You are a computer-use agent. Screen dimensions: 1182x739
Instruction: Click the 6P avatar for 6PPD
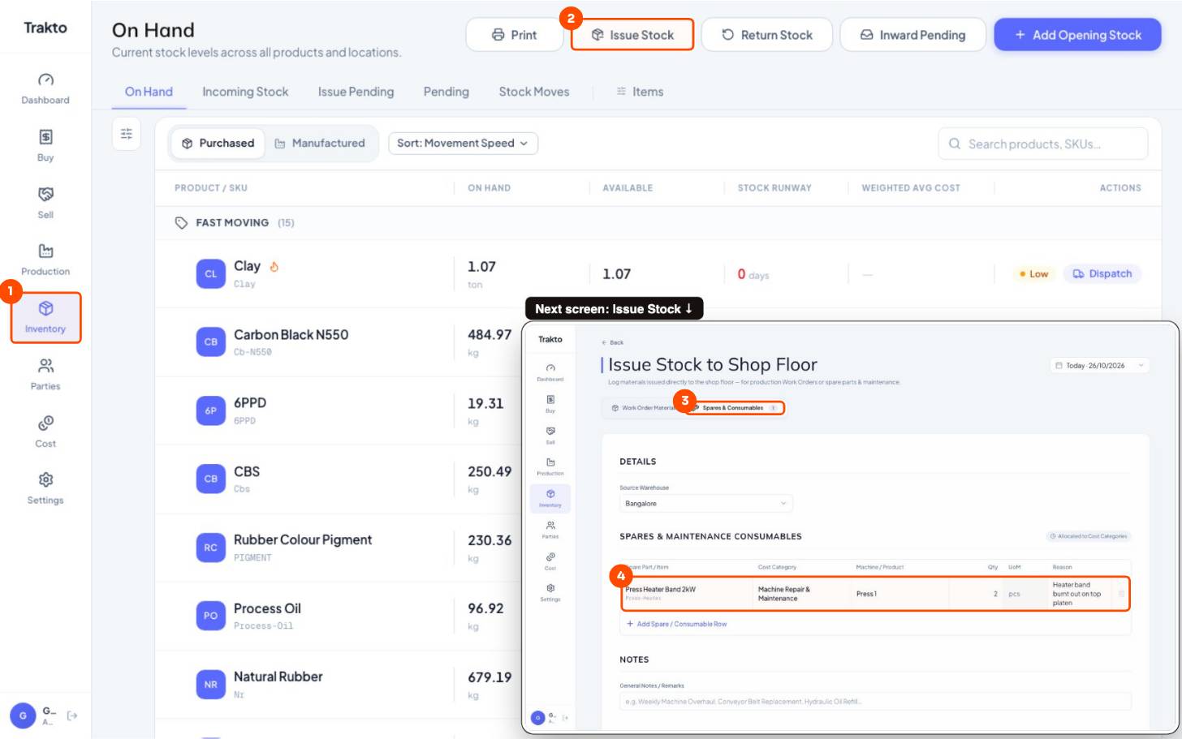tap(210, 410)
